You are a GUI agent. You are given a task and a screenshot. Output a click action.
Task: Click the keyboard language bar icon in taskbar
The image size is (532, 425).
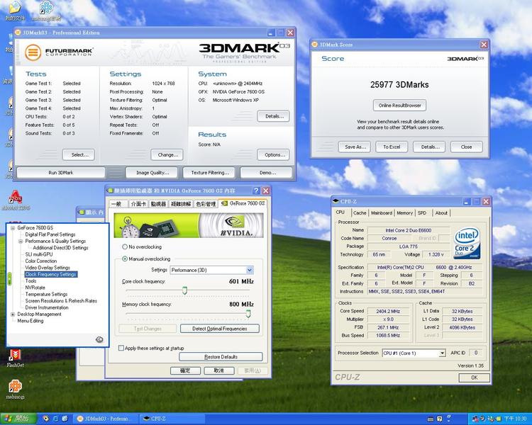pyautogui.click(x=431, y=419)
